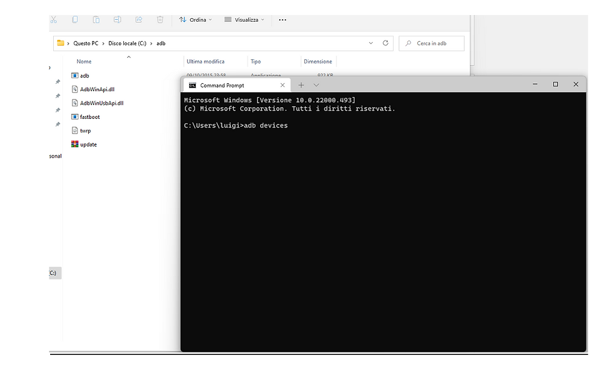Screen dimensions: 604x370
Task: Click the Rename icon in Explorer toolbar
Action: pyautogui.click(x=118, y=20)
